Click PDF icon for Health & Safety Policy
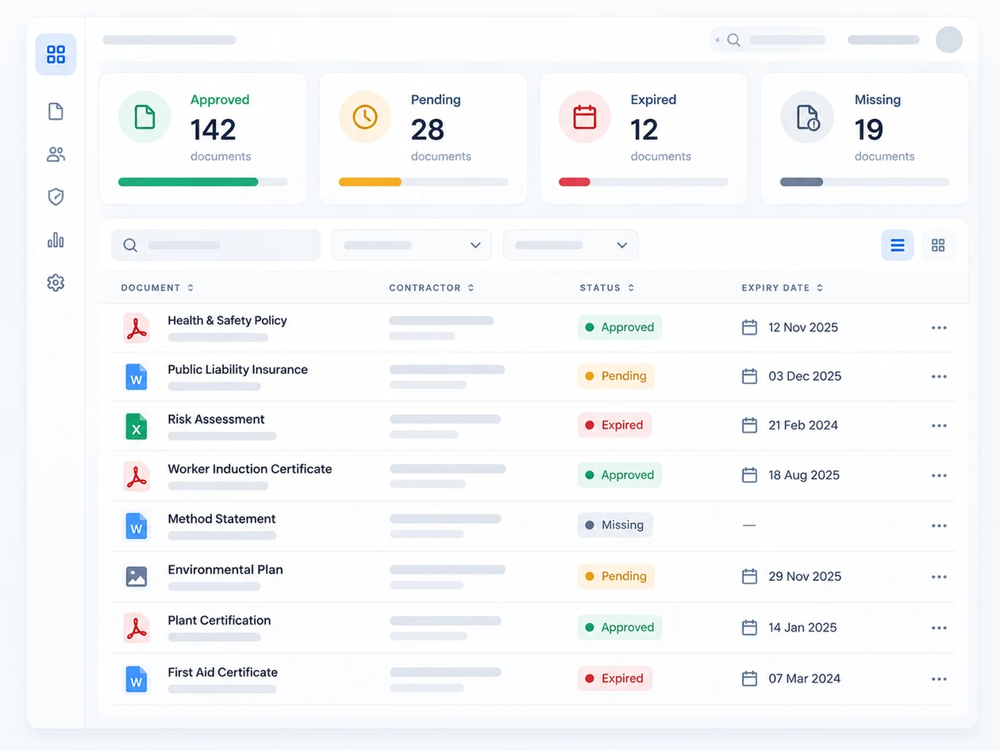 pos(137,328)
